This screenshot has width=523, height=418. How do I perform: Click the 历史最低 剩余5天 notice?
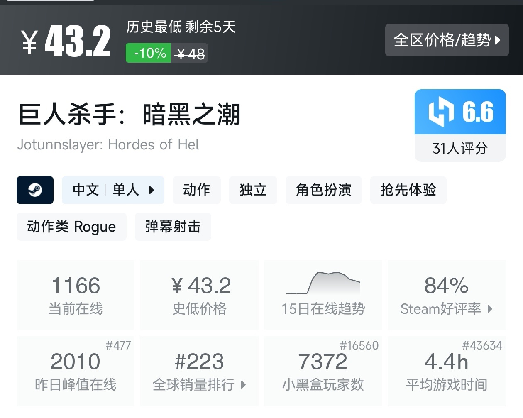(x=181, y=27)
